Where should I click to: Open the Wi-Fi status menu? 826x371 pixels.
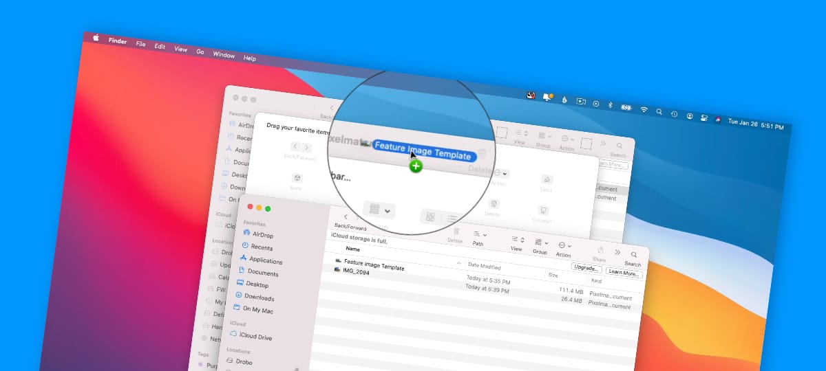pyautogui.click(x=644, y=109)
